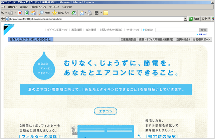Click the History icon in toolbar
Image resolution: width=215 pixels, height=139 pixels.
pos(74,13)
